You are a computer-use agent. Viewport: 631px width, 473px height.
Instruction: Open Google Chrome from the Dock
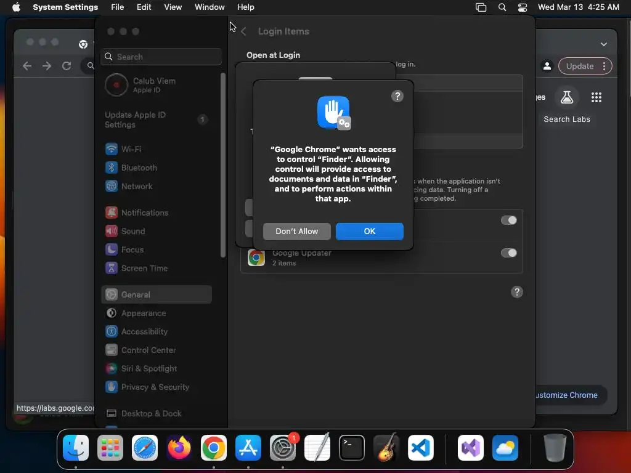[214, 448]
